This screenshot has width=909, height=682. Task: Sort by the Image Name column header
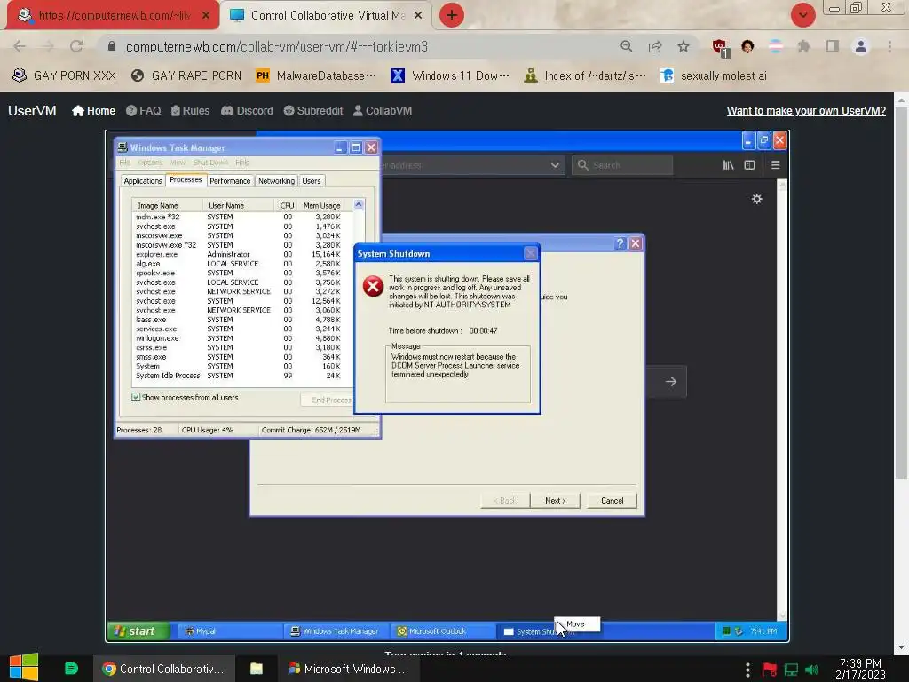(167, 205)
